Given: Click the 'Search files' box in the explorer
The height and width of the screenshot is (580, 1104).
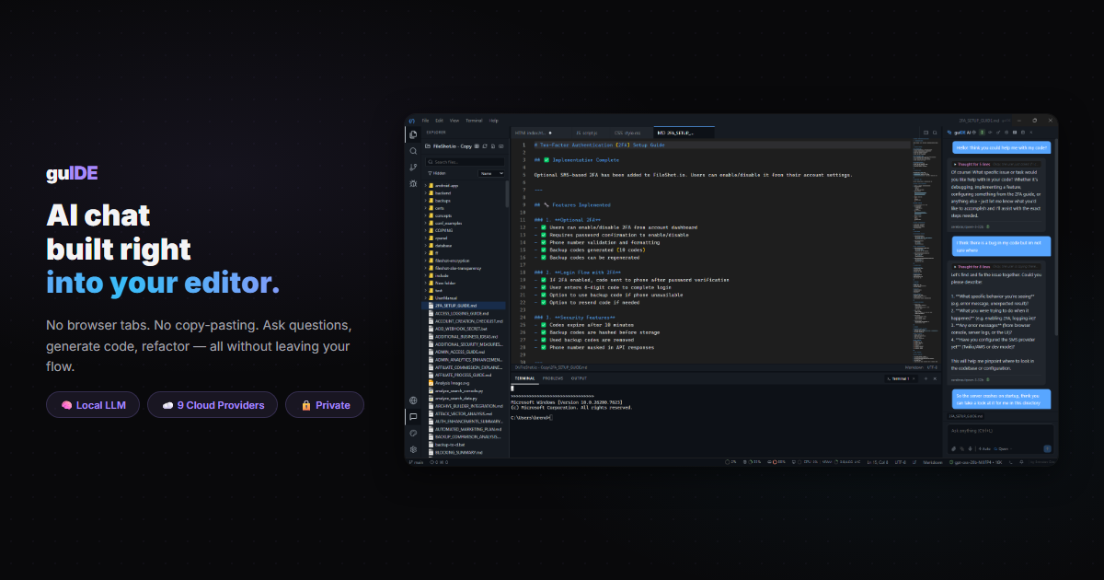Looking at the screenshot, I should [x=465, y=162].
